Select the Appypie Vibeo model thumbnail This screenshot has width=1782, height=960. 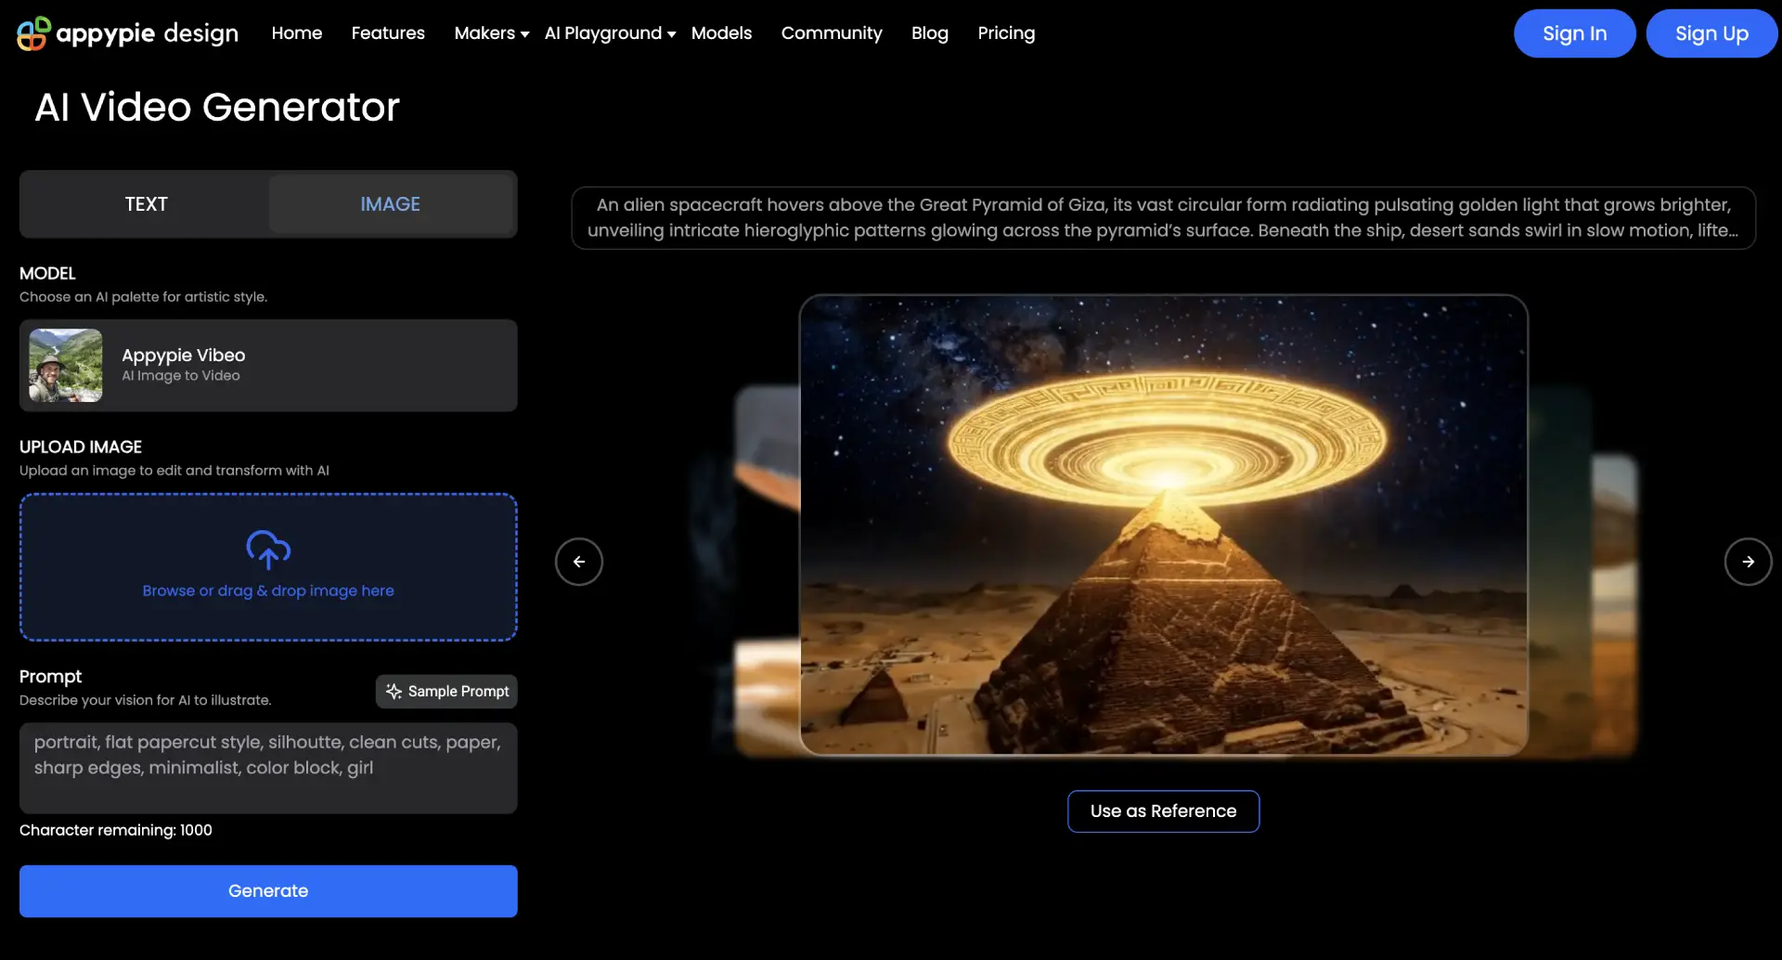pos(64,365)
